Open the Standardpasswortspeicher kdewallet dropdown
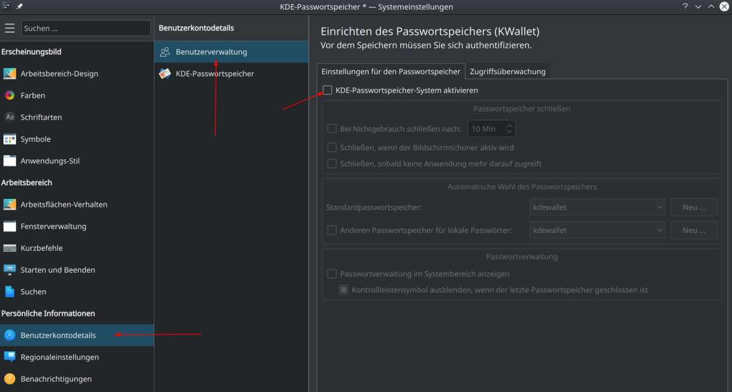Viewport: 732px width, 392px height. [x=598, y=207]
